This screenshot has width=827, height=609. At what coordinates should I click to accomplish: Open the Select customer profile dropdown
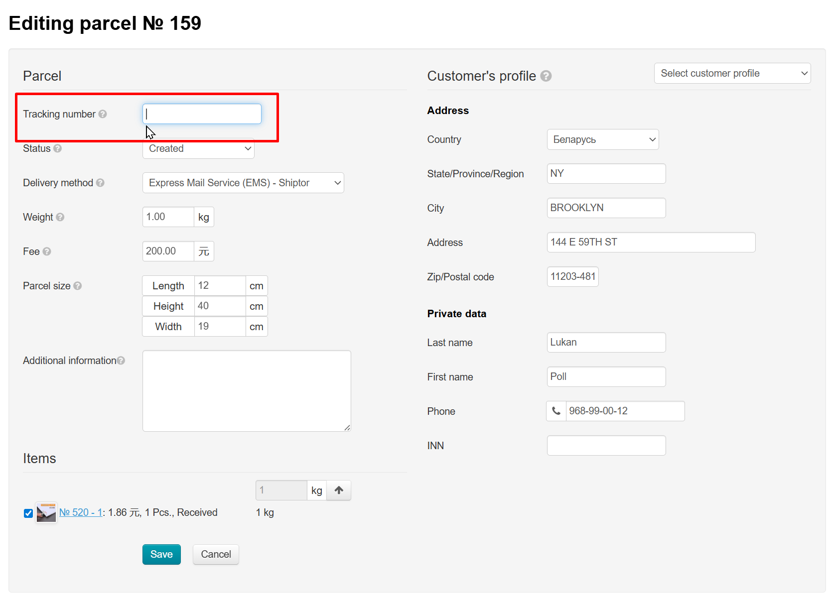[732, 74]
